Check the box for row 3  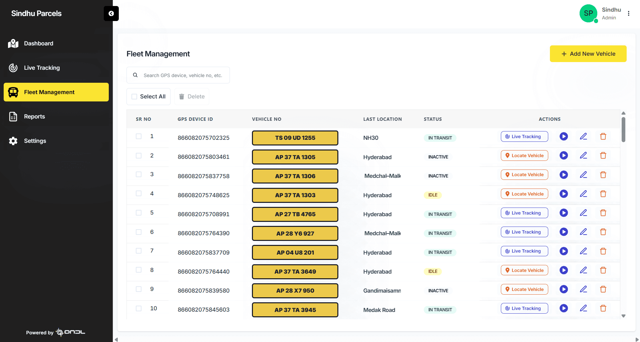point(139,175)
